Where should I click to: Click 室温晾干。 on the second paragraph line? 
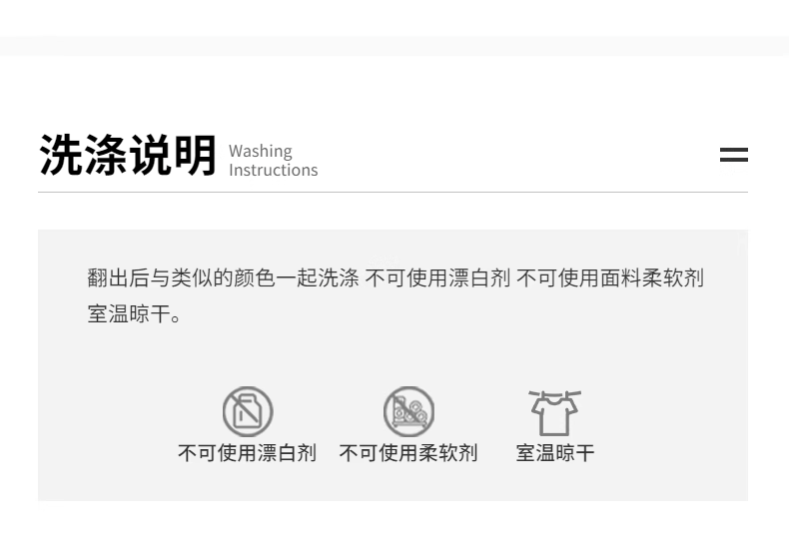coord(135,314)
